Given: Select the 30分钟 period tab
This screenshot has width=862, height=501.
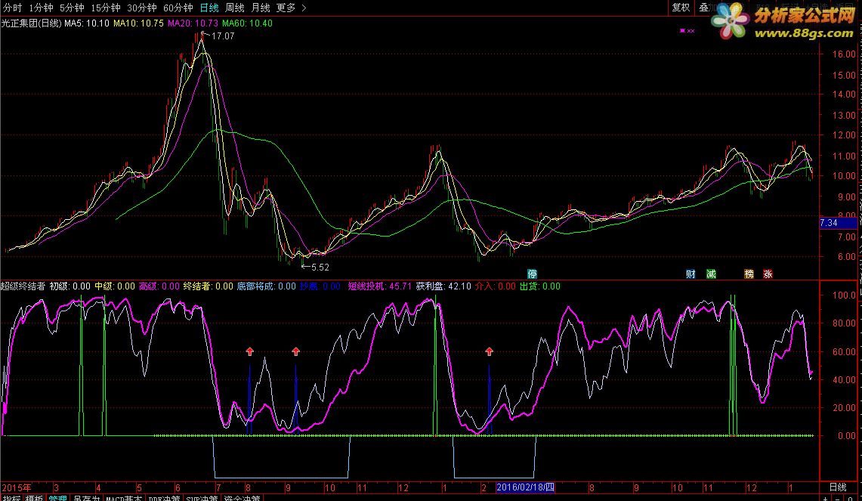Looking at the screenshot, I should click(x=142, y=8).
